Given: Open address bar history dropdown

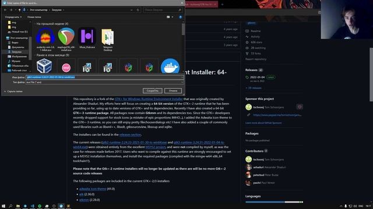Looking at the screenshot, I should pyautogui.click(x=132, y=10).
